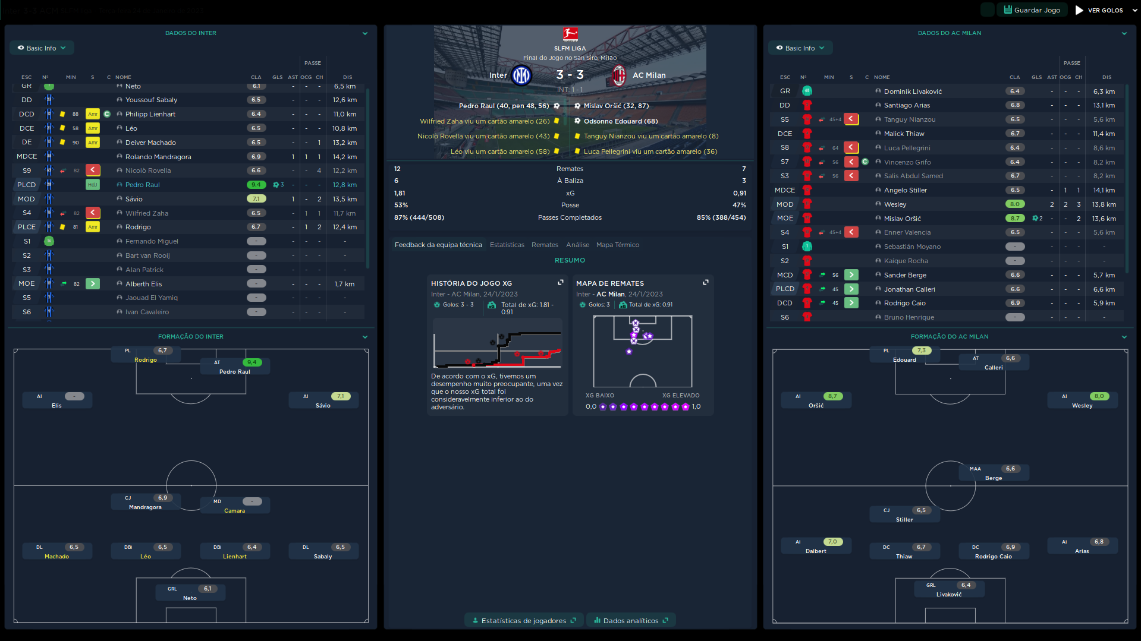Click Nicolò Rovella's red substitution arrow icon

(x=93, y=170)
